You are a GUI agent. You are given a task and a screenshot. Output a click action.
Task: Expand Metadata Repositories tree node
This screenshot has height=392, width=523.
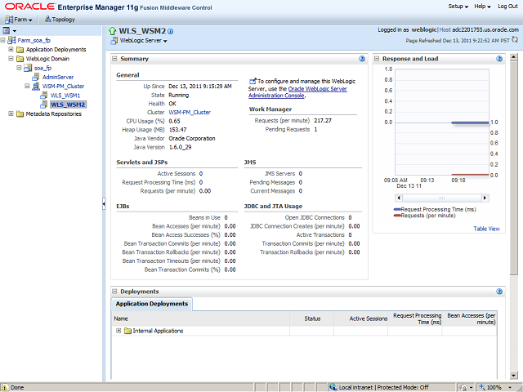click(11, 114)
